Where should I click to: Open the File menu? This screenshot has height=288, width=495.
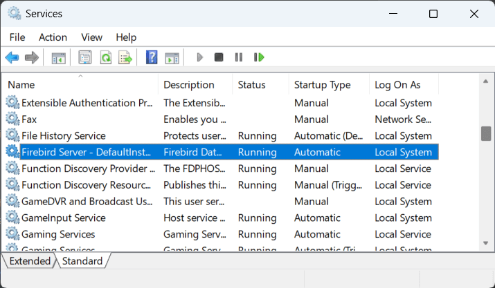pos(17,37)
